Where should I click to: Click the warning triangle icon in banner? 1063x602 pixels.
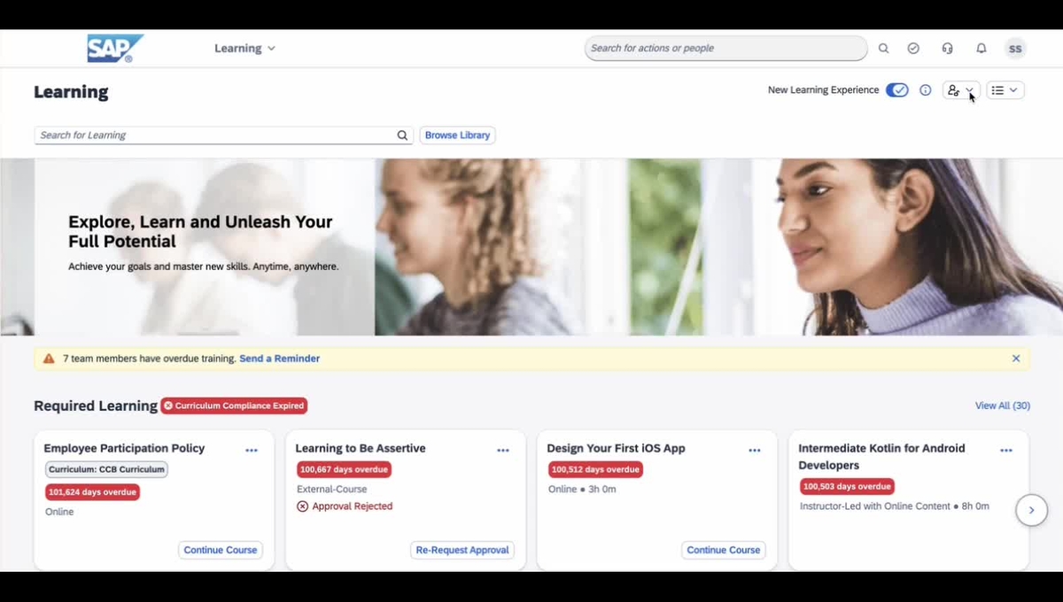pos(49,359)
